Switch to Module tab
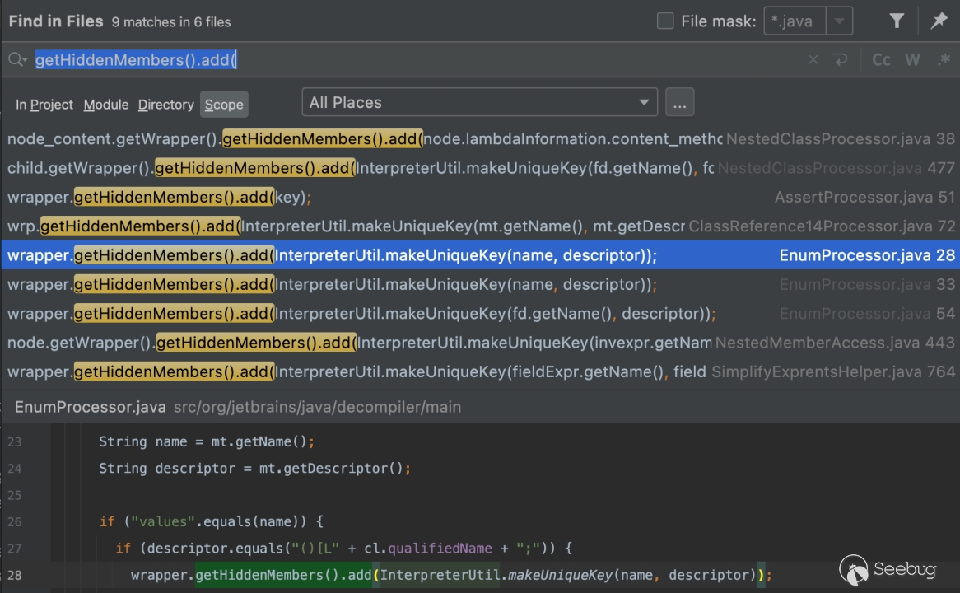The image size is (960, 593). pyautogui.click(x=106, y=105)
